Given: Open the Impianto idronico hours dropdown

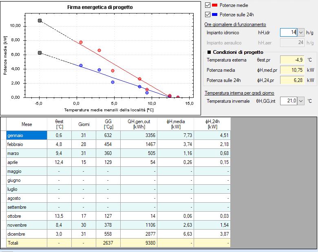Looking at the screenshot, I should pyautogui.click(x=301, y=33).
